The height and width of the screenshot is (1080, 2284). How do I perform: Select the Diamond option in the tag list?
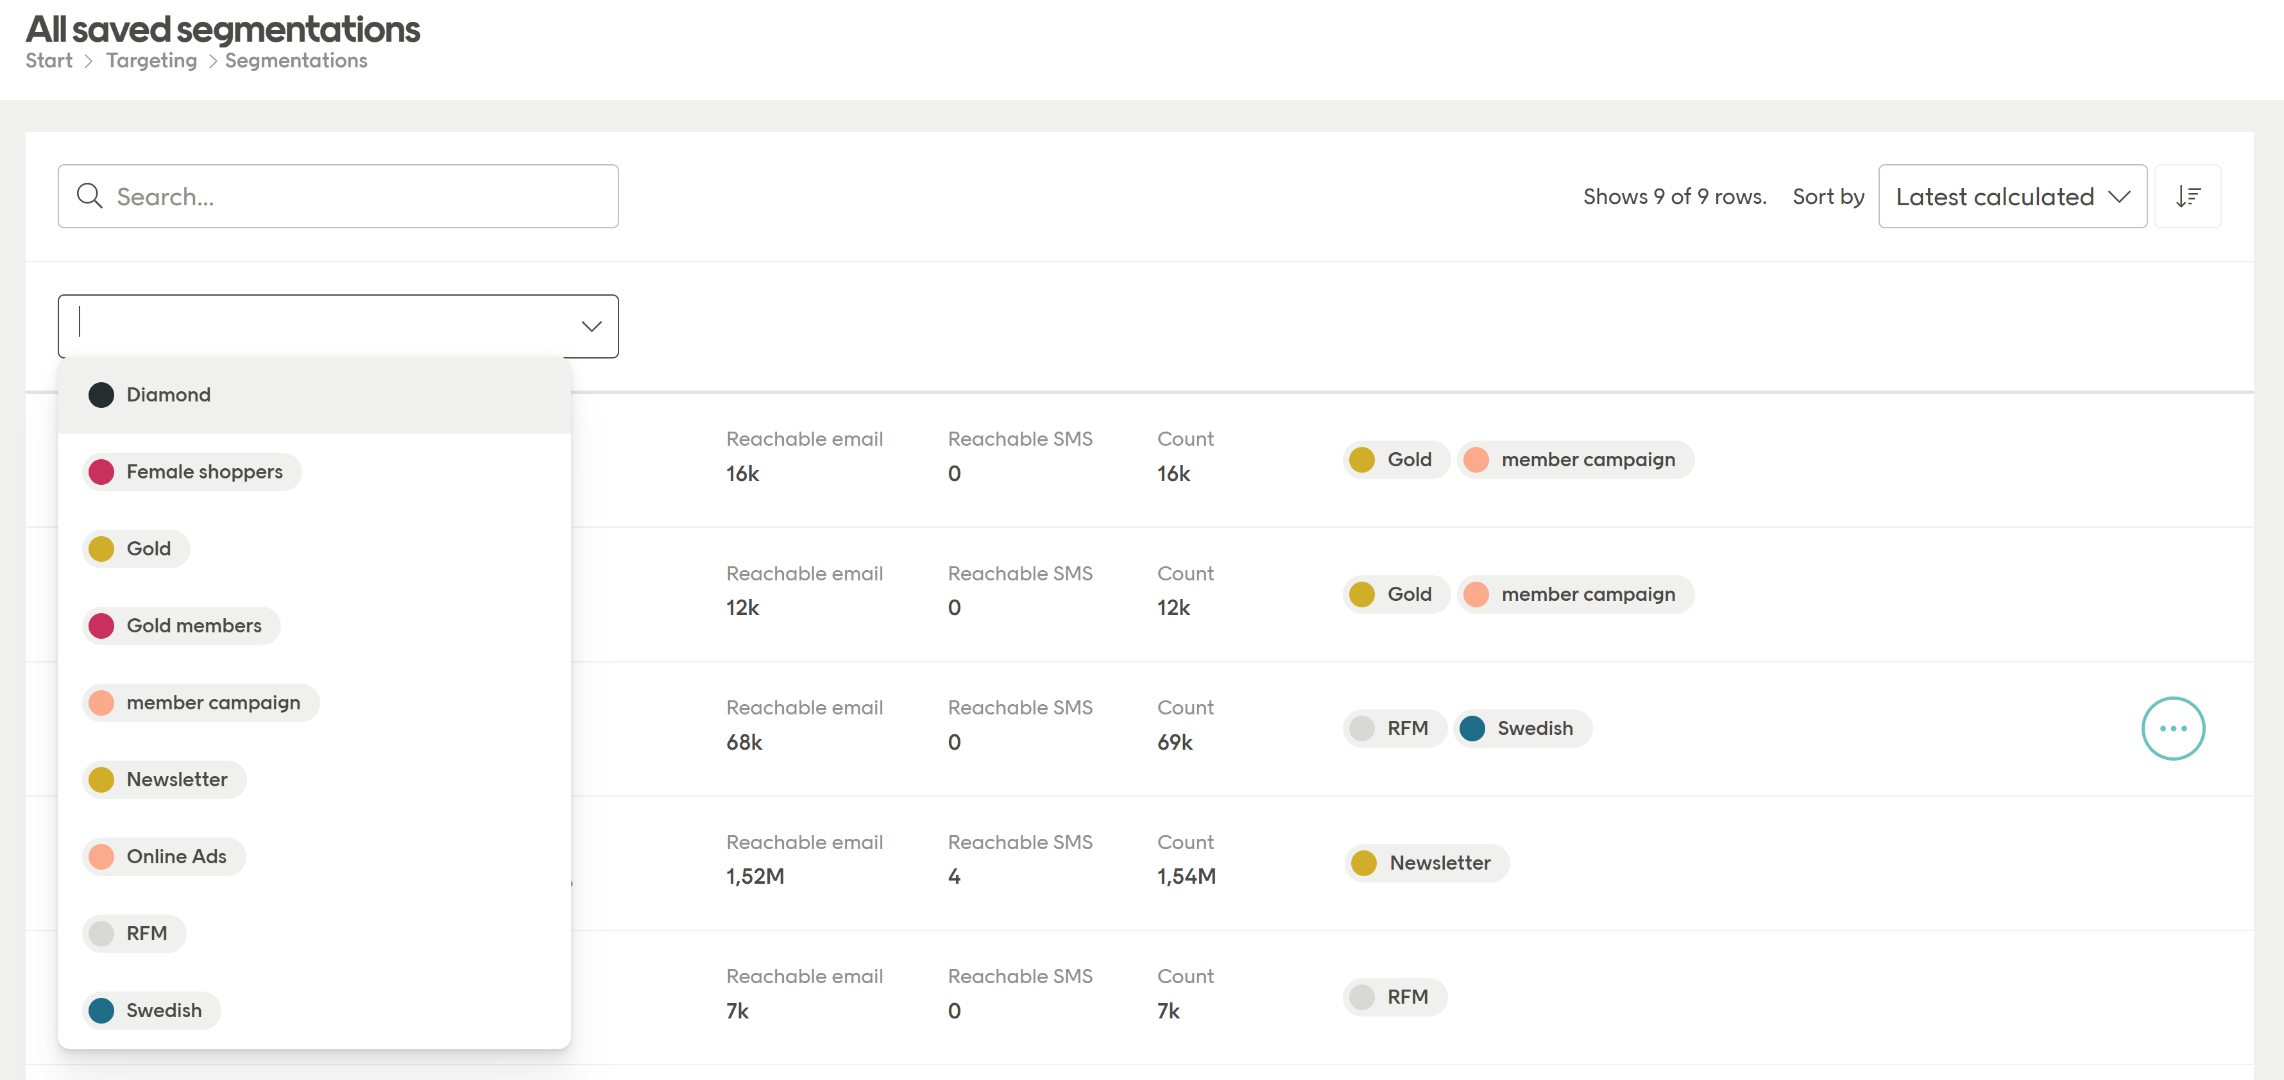click(169, 394)
